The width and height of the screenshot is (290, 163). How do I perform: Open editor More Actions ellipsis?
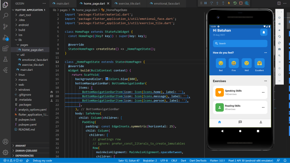point(285,3)
